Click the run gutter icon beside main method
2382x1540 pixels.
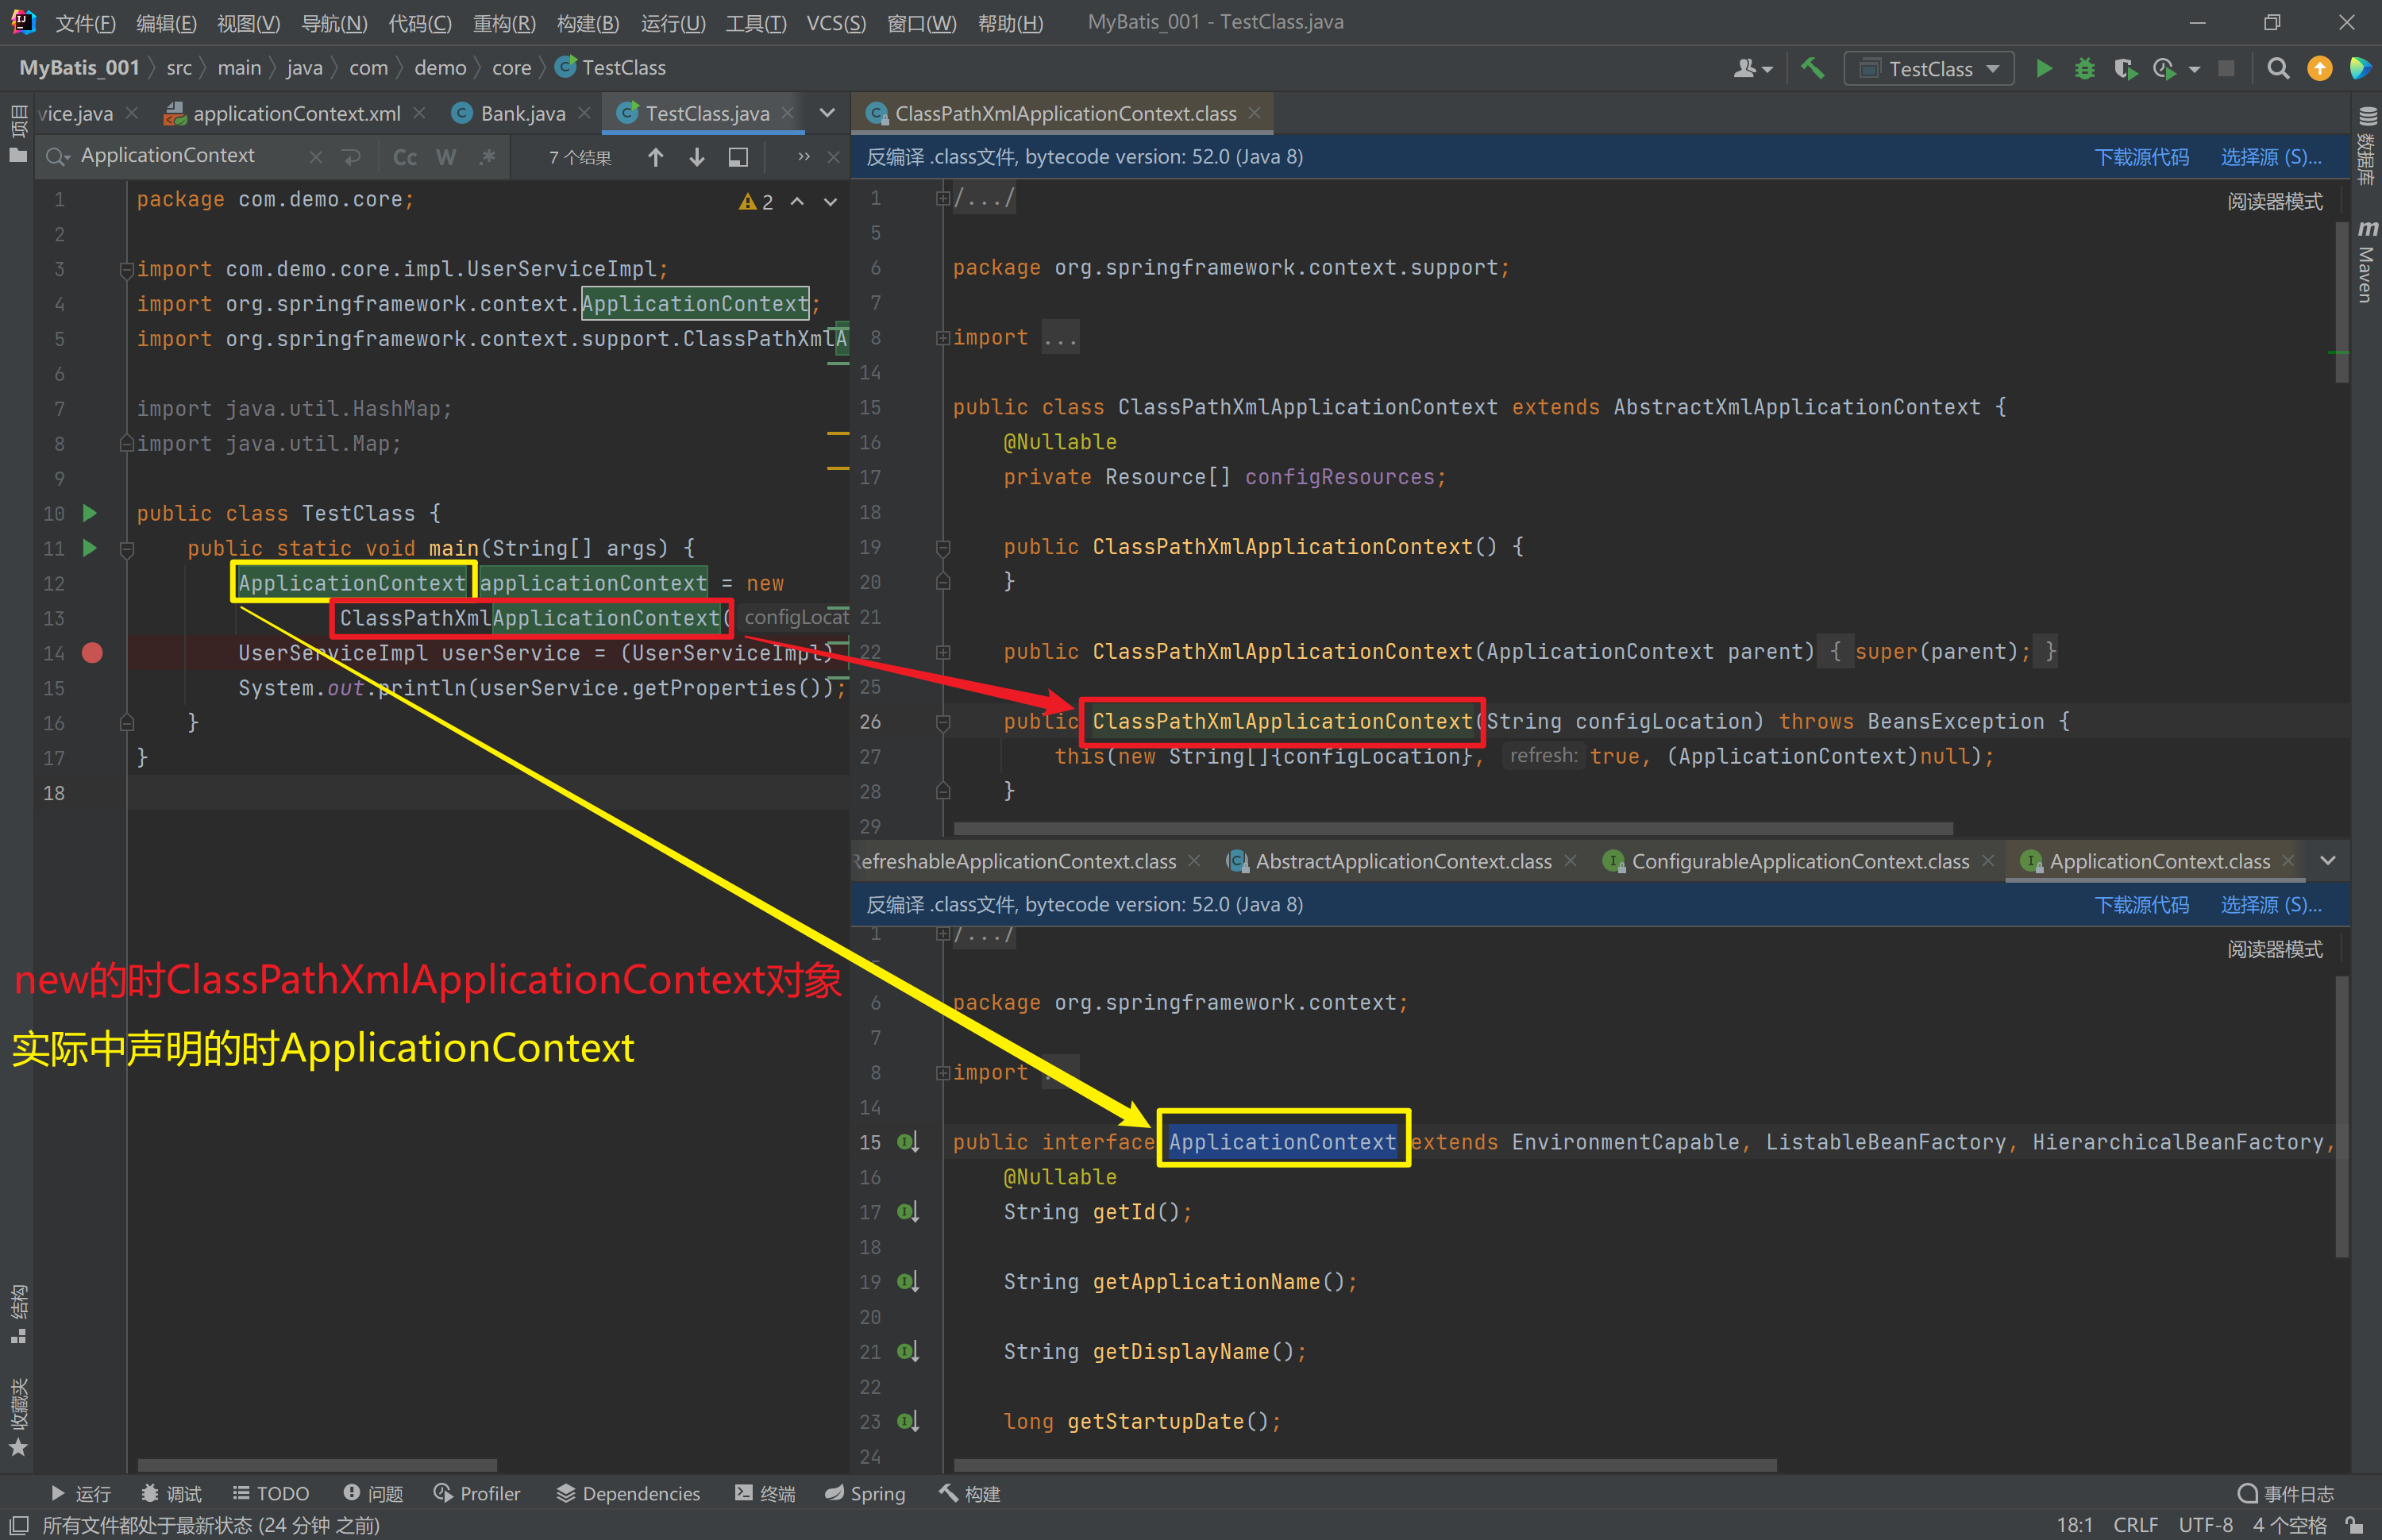click(90, 548)
